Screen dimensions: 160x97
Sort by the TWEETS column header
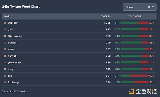pos(106,16)
